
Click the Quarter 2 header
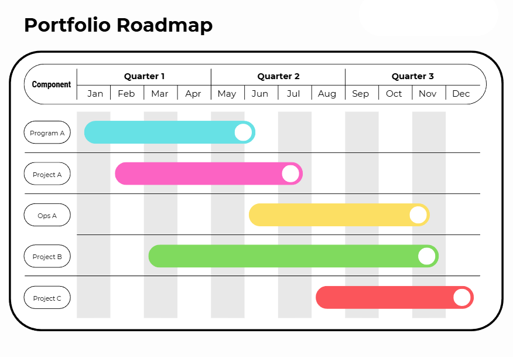pyautogui.click(x=278, y=76)
